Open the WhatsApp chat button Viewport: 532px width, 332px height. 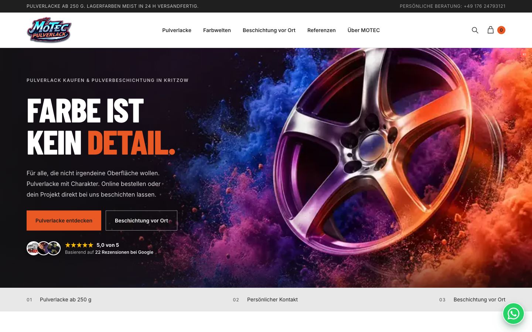514,314
